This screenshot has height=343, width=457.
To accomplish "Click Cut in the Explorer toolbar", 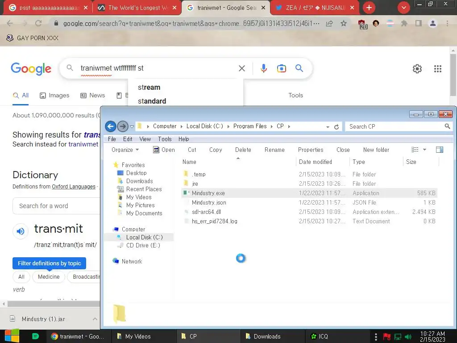I will point(192,150).
